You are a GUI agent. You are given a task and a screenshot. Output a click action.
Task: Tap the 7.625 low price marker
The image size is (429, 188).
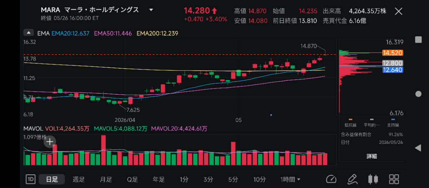(x=133, y=110)
